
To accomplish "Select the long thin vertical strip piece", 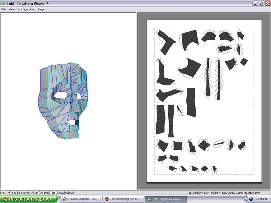I will pyautogui.click(x=218, y=79).
